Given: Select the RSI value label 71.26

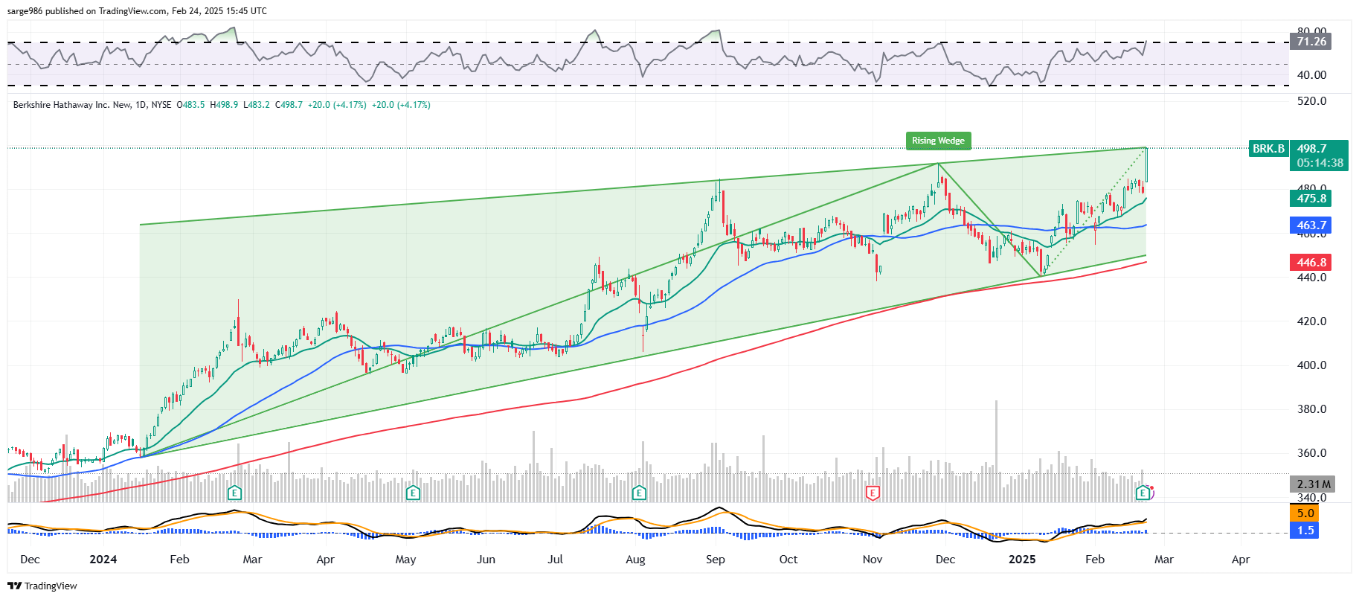Looking at the screenshot, I should click(x=1311, y=42).
